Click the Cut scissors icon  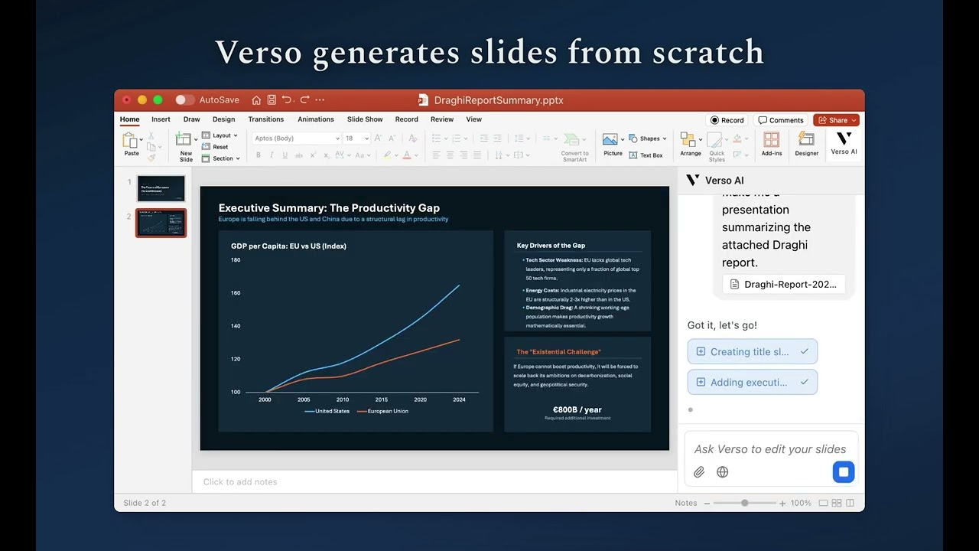[x=151, y=135]
